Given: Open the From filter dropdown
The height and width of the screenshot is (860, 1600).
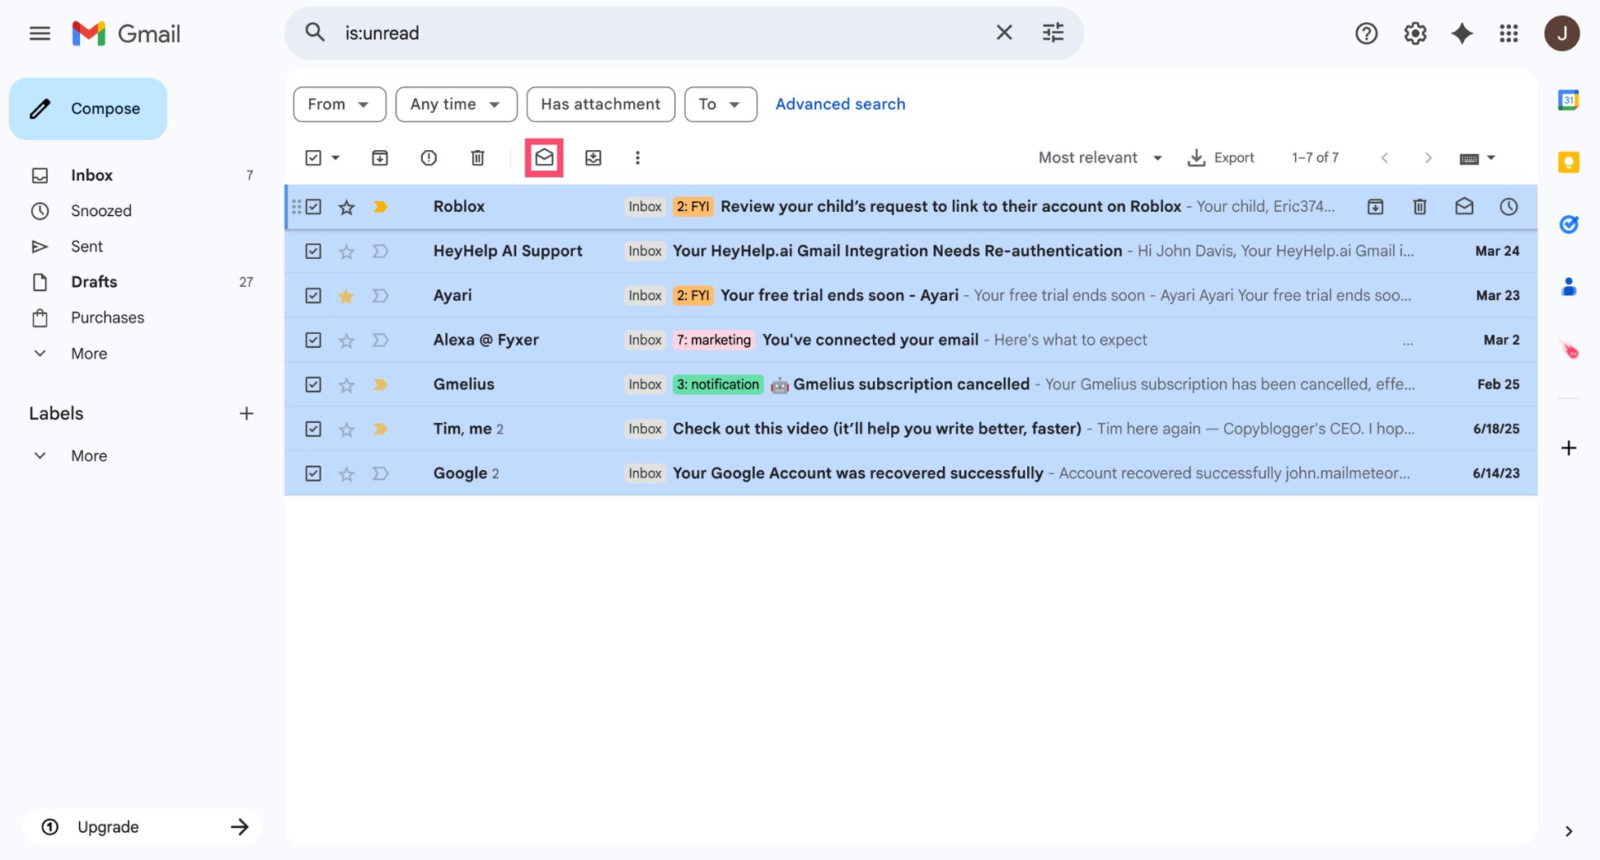Looking at the screenshot, I should pyautogui.click(x=340, y=104).
